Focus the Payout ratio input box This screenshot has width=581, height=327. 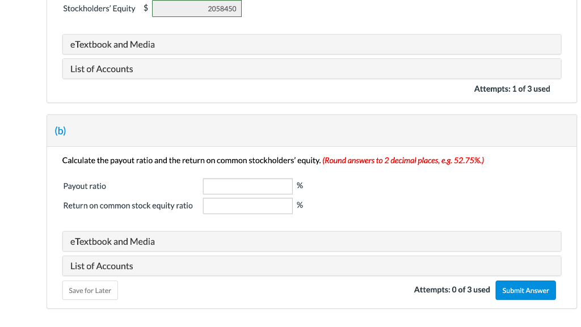point(247,186)
